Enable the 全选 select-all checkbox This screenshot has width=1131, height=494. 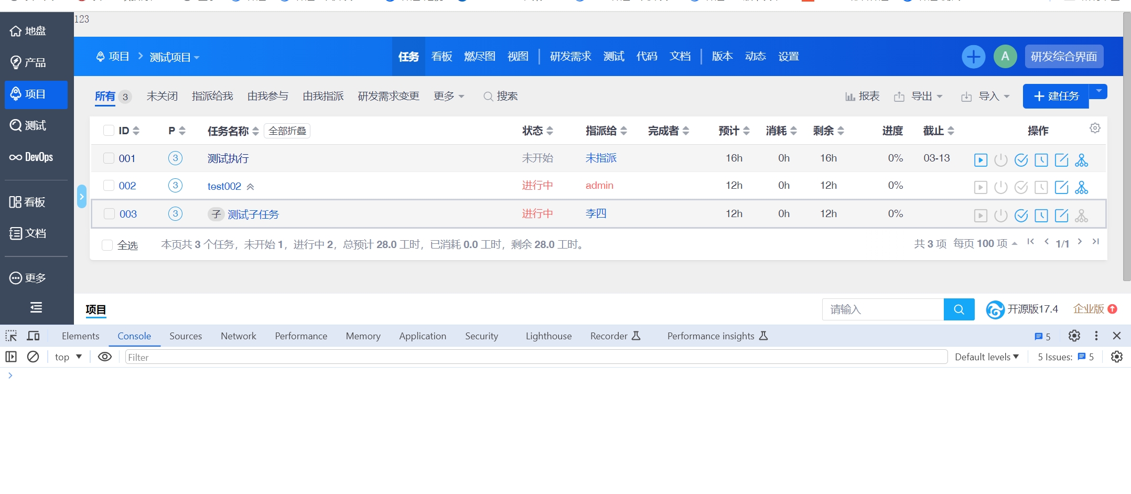107,245
